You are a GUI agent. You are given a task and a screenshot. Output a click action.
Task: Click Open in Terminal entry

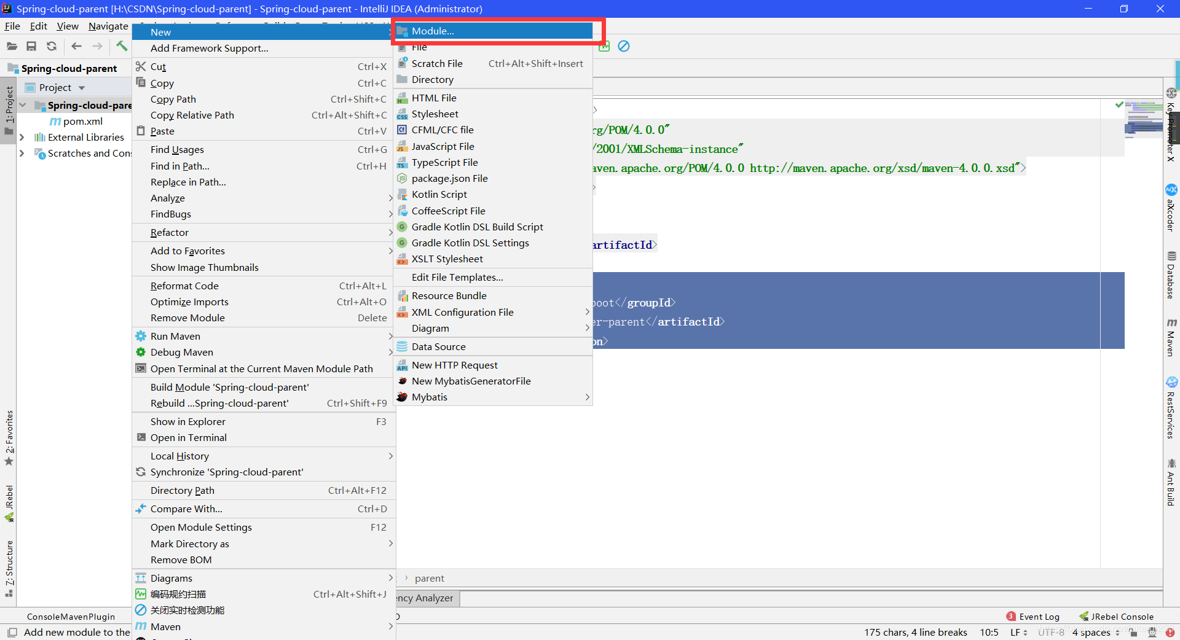263,437
